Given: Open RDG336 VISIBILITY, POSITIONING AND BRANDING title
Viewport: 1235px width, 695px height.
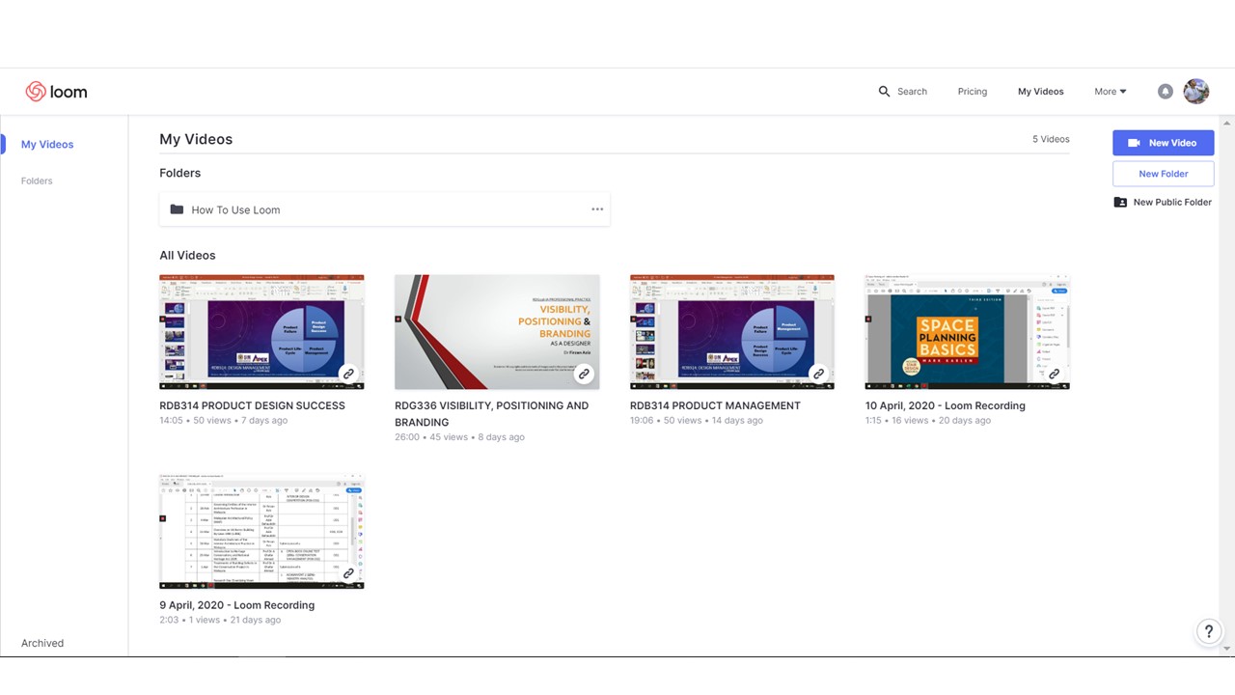Looking at the screenshot, I should click(x=491, y=414).
